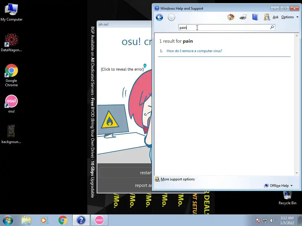Image resolution: width=302 pixels, height=226 pixels.
Task: Select the DataWagon desktop shortcut
Action: pos(12,42)
